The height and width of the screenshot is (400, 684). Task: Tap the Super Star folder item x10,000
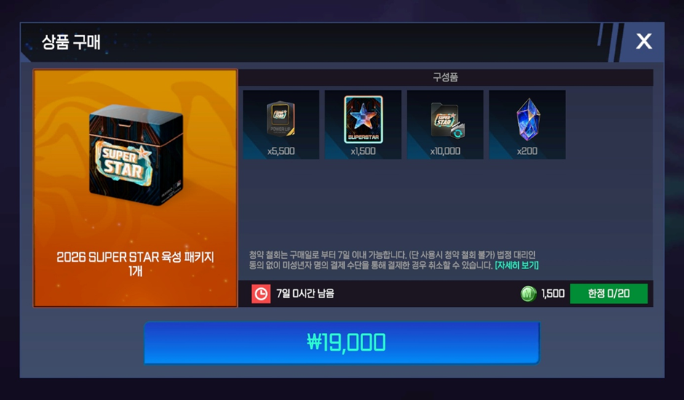[x=445, y=125]
